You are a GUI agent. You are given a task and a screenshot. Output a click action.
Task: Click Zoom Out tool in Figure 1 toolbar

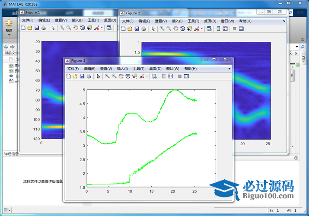point(69,28)
